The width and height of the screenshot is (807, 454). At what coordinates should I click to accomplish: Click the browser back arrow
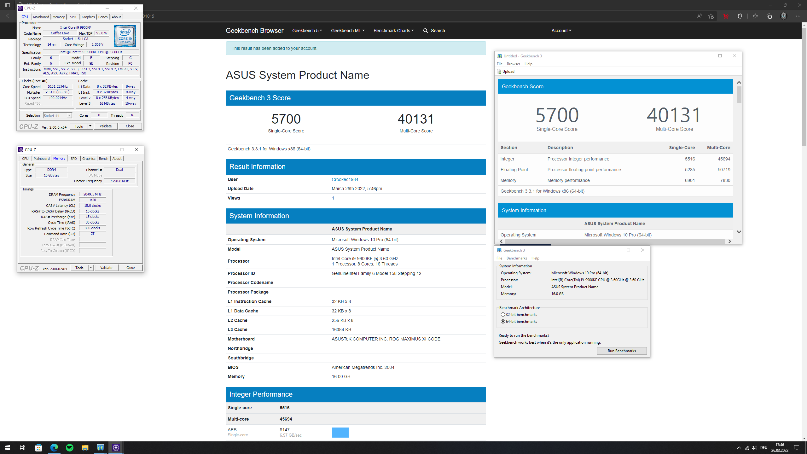(x=9, y=16)
